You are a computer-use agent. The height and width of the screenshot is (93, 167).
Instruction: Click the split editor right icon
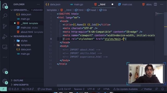click(156, 4)
